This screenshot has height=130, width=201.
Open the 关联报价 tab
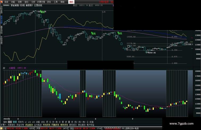tap(11, 125)
